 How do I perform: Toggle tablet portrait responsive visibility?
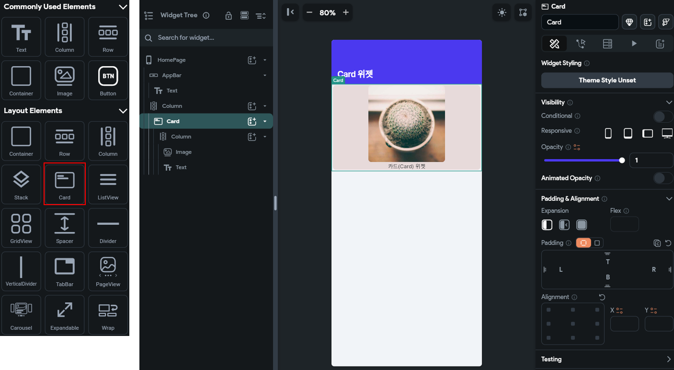628,133
